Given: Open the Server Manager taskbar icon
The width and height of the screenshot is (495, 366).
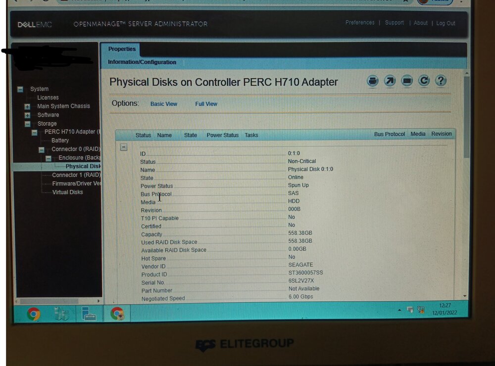Looking at the screenshot, I should coord(89,314).
